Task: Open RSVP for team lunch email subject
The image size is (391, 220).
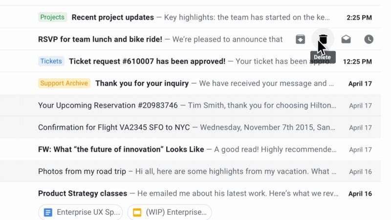Action: [x=100, y=39]
